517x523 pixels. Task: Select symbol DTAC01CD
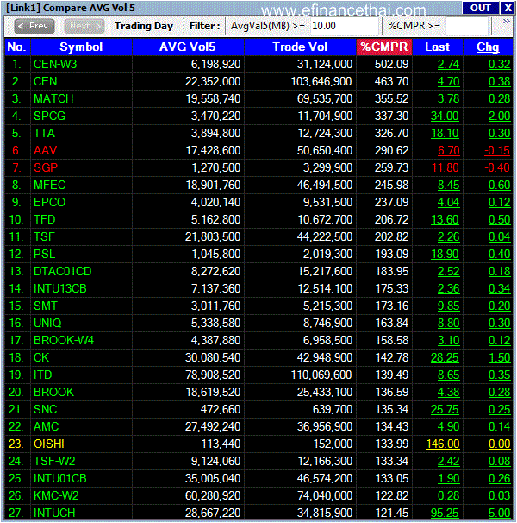click(x=63, y=272)
